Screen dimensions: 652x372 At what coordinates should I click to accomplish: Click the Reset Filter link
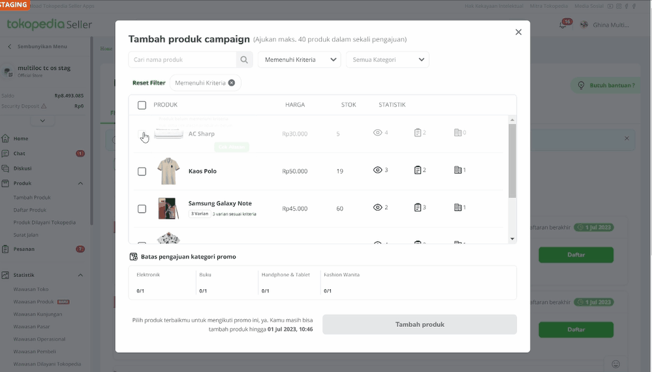(149, 83)
